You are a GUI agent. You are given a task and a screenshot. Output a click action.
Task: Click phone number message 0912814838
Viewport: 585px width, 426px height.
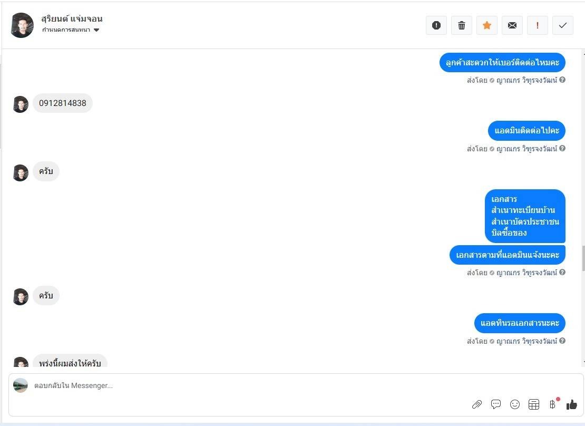63,103
